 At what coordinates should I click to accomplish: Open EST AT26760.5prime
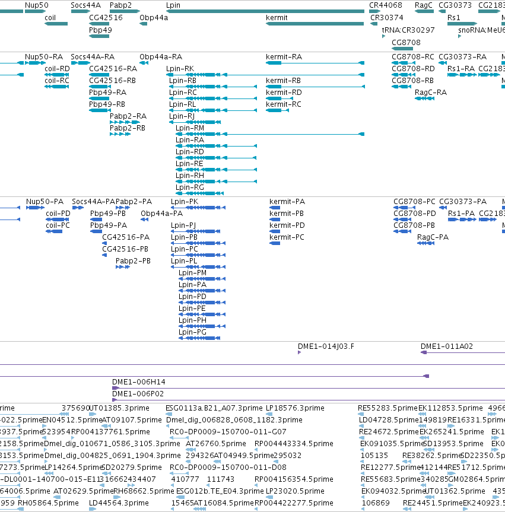tap(216, 444)
